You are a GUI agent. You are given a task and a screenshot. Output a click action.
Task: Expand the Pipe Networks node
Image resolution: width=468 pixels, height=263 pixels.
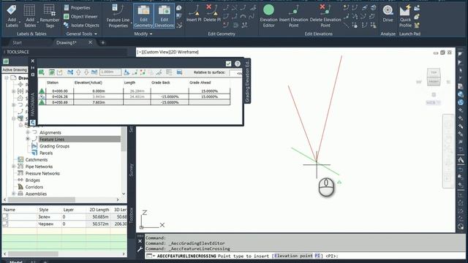click(x=14, y=167)
